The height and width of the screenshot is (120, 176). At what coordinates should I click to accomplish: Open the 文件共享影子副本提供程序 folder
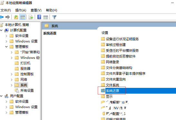pos(125,74)
